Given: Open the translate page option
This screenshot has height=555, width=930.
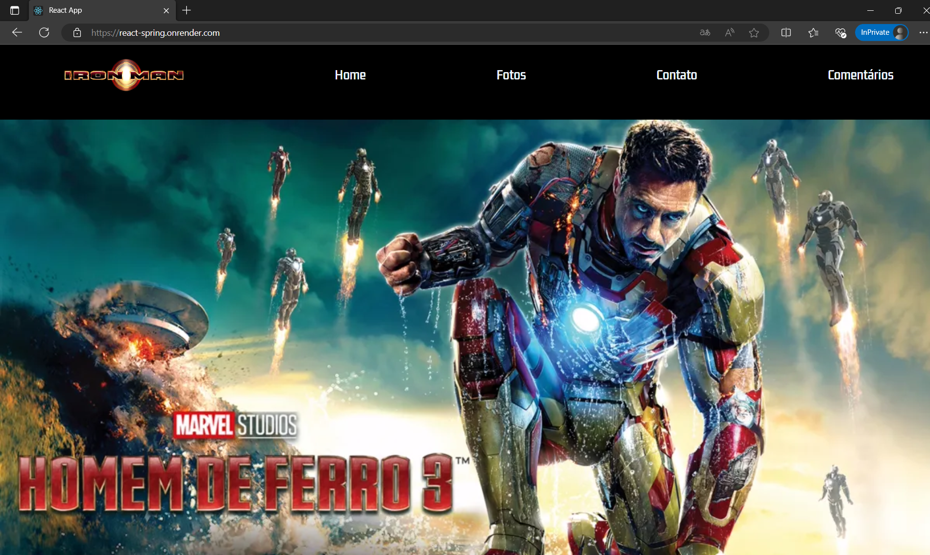Looking at the screenshot, I should pyautogui.click(x=705, y=33).
